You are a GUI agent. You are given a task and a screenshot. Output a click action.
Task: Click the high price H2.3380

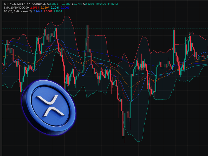65,4
